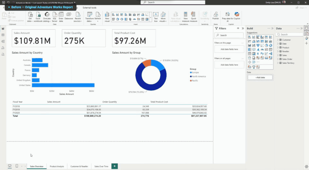Expand the Sales Territory table
309x170 pixels.
click(x=278, y=63)
